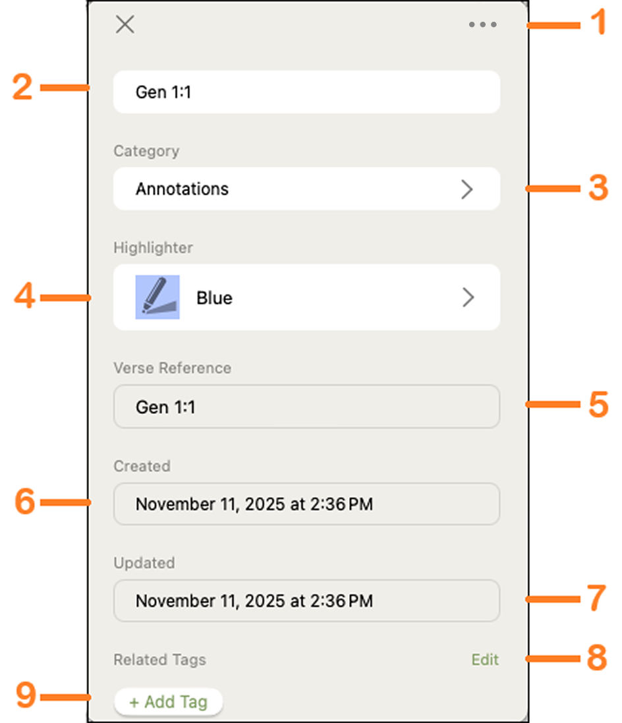Click the chevron arrow in Blue highlighter row
The width and height of the screenshot is (622, 723).
468,297
